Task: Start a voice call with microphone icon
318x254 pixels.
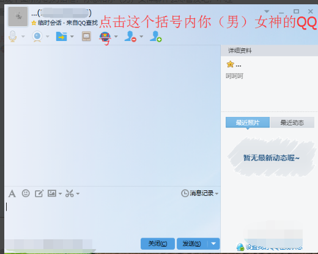Action: pos(13,36)
